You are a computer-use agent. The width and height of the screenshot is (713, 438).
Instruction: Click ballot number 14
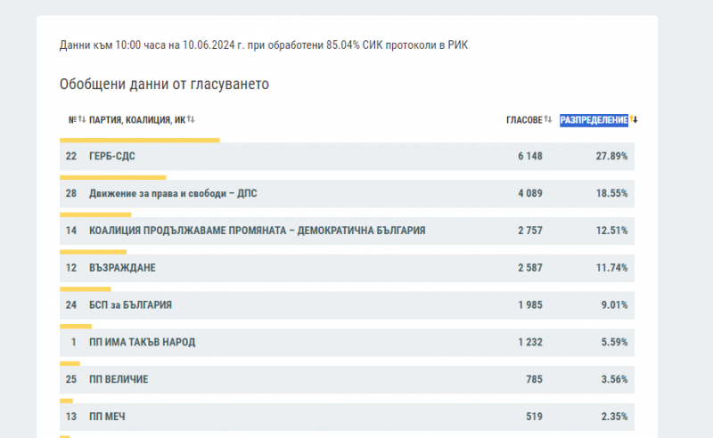point(71,231)
